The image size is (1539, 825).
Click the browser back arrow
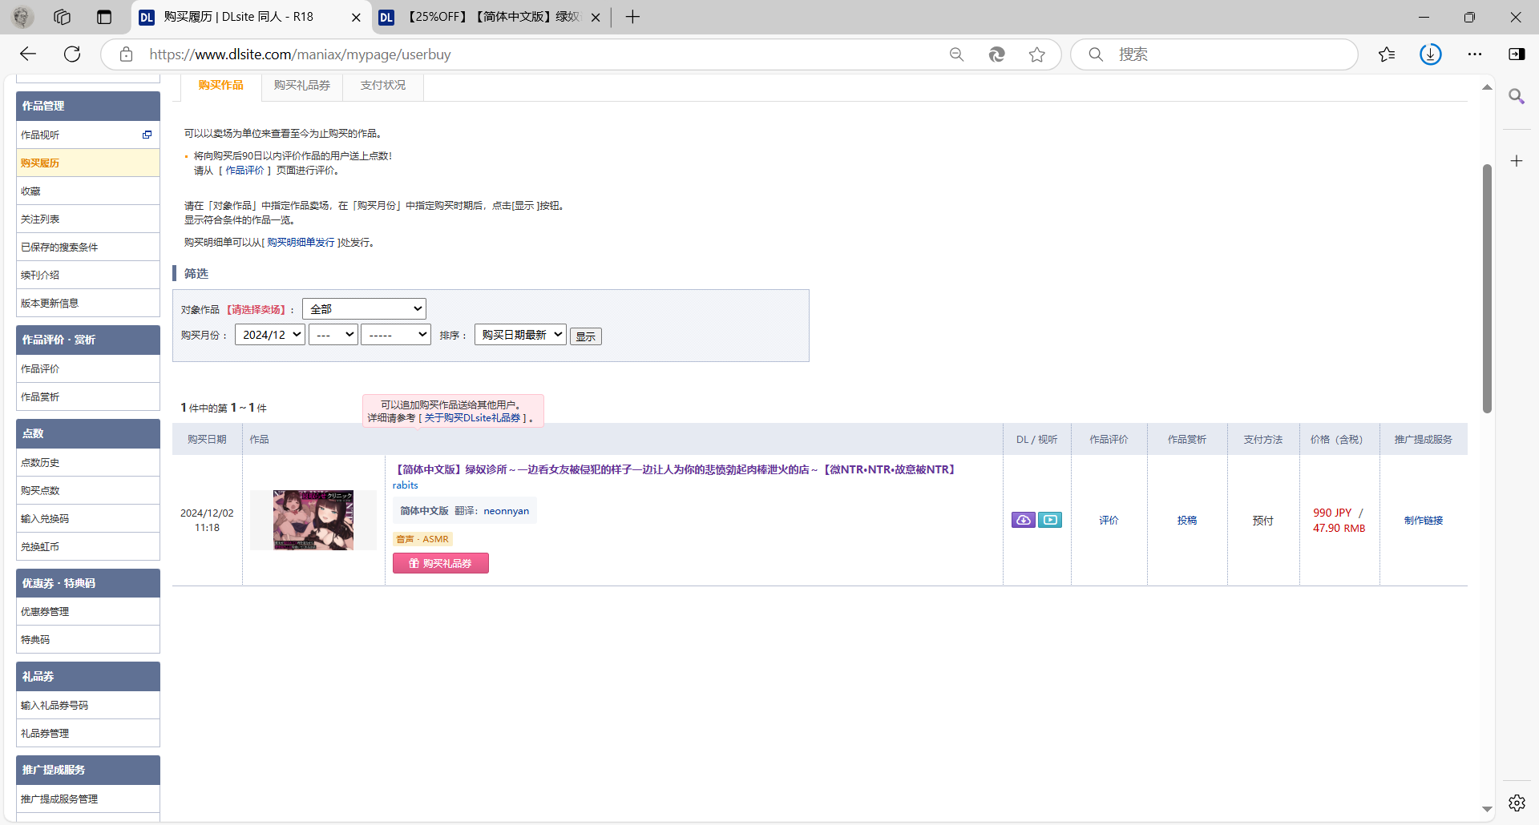tap(28, 54)
